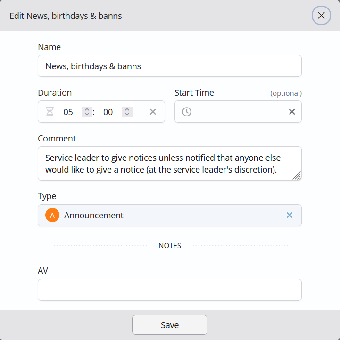Click the AV notes input field
The width and height of the screenshot is (340, 340).
(169, 290)
